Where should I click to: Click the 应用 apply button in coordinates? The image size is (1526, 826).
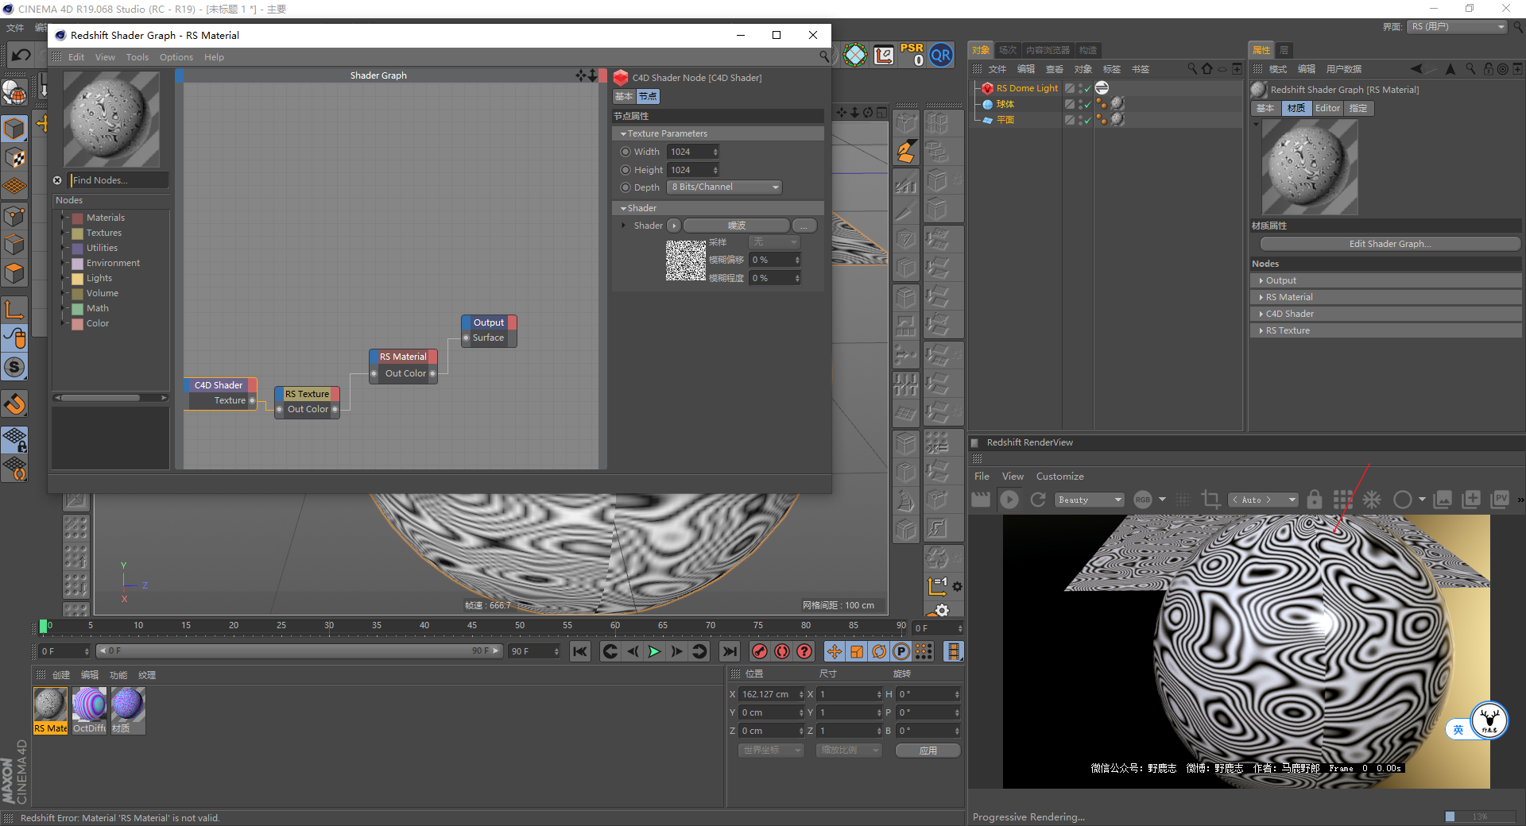pos(928,751)
